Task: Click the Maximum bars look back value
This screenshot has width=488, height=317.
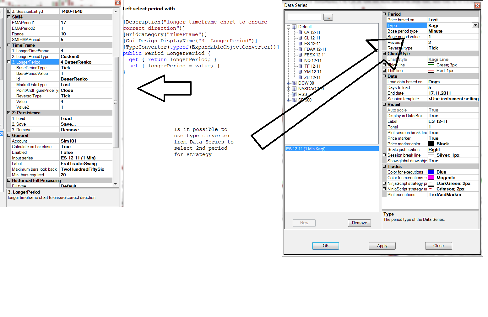Action: pos(86,169)
